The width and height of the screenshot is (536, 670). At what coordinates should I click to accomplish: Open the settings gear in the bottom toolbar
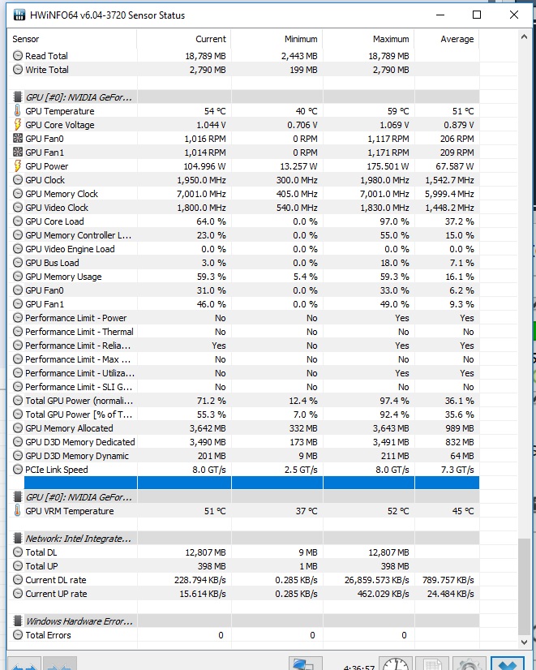point(469,664)
